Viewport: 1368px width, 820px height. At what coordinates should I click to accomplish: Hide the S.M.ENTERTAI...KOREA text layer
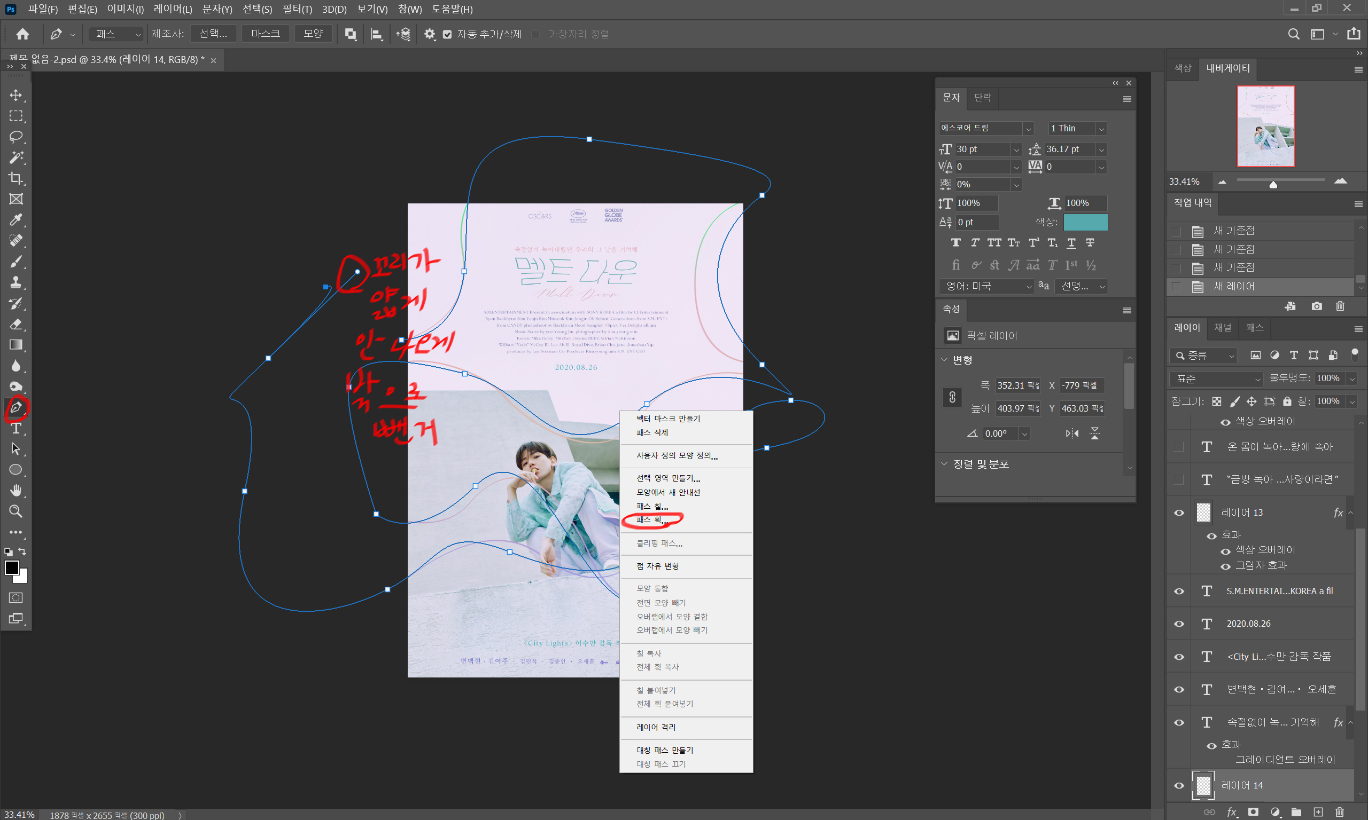1179,591
